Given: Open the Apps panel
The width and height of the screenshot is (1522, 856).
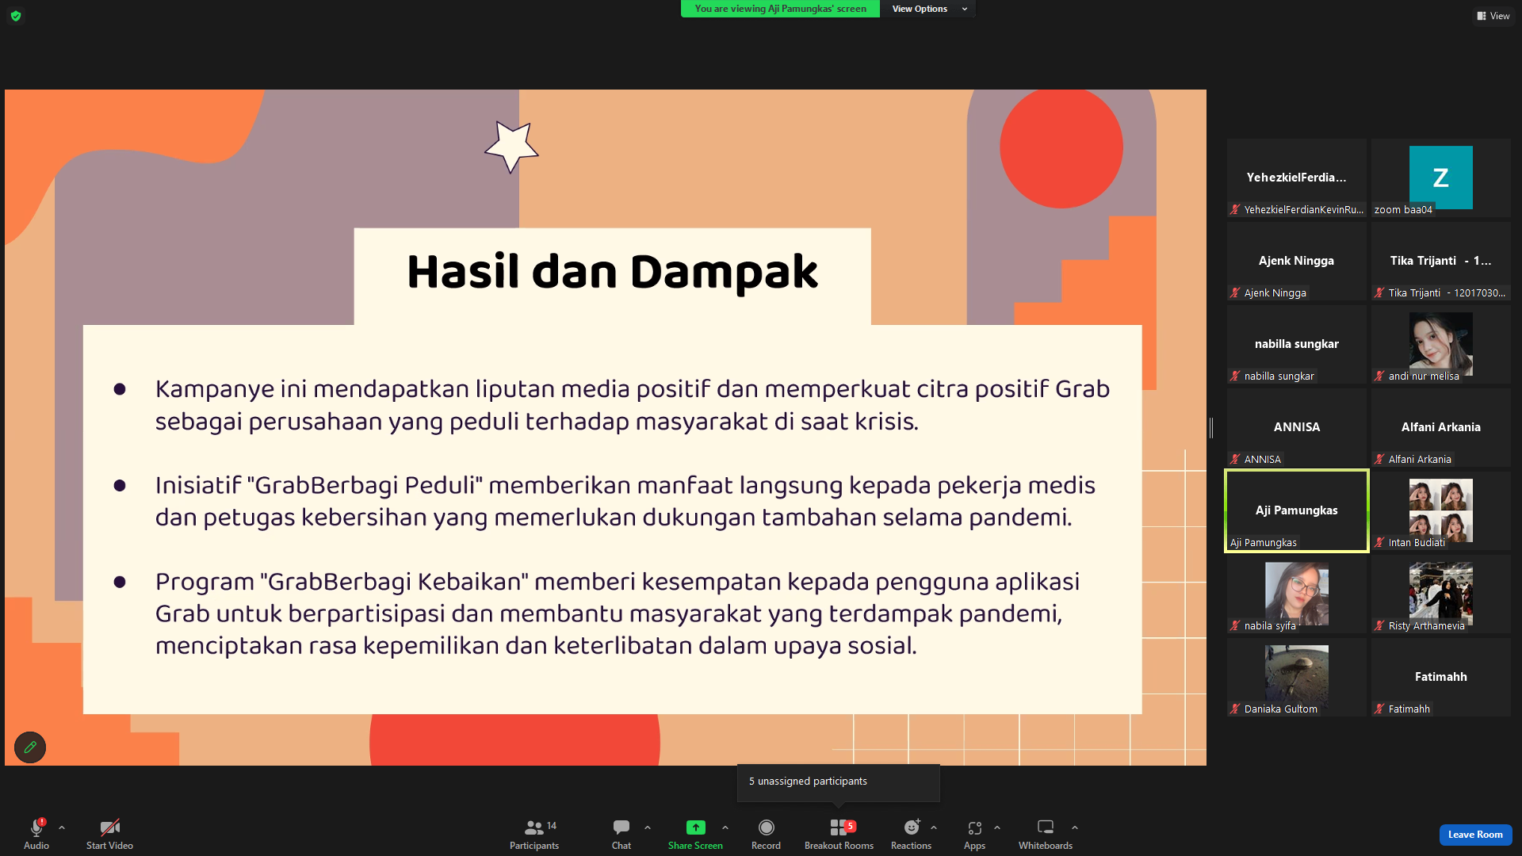Looking at the screenshot, I should (x=974, y=834).
